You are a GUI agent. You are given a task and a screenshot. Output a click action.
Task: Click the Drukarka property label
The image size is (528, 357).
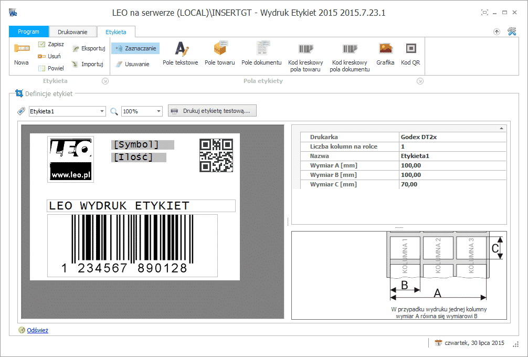coord(324,137)
